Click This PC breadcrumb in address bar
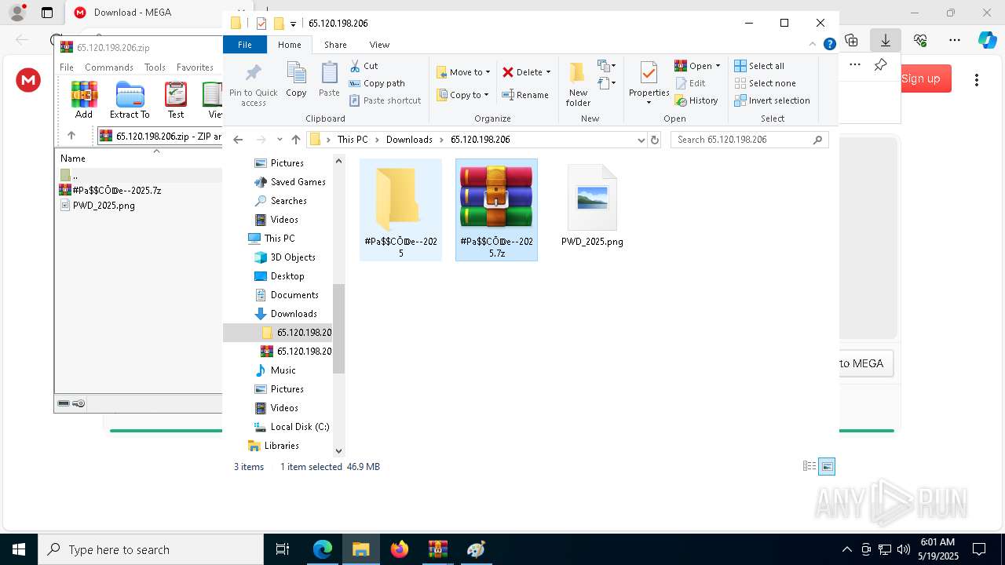This screenshot has height=565, width=1005. [x=353, y=140]
